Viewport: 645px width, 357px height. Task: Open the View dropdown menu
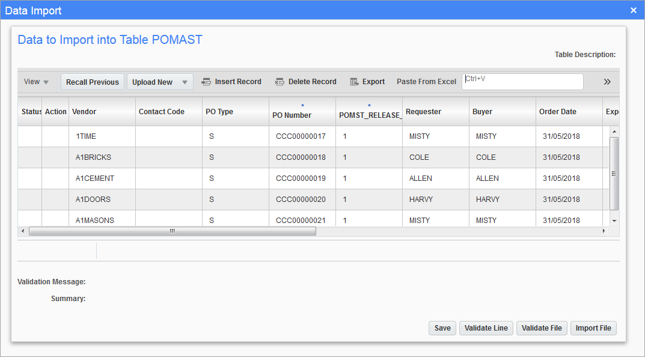point(36,82)
